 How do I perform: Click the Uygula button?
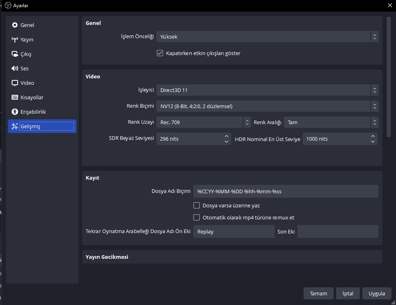(377, 293)
